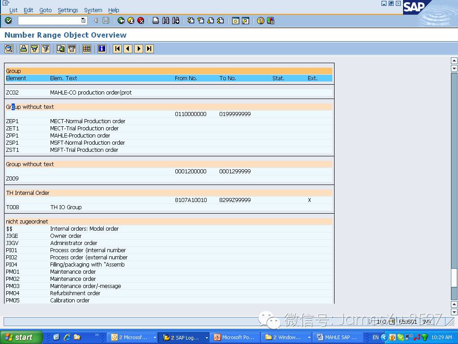Open the command field history dropdown
The image size is (458, 344).
83,21
